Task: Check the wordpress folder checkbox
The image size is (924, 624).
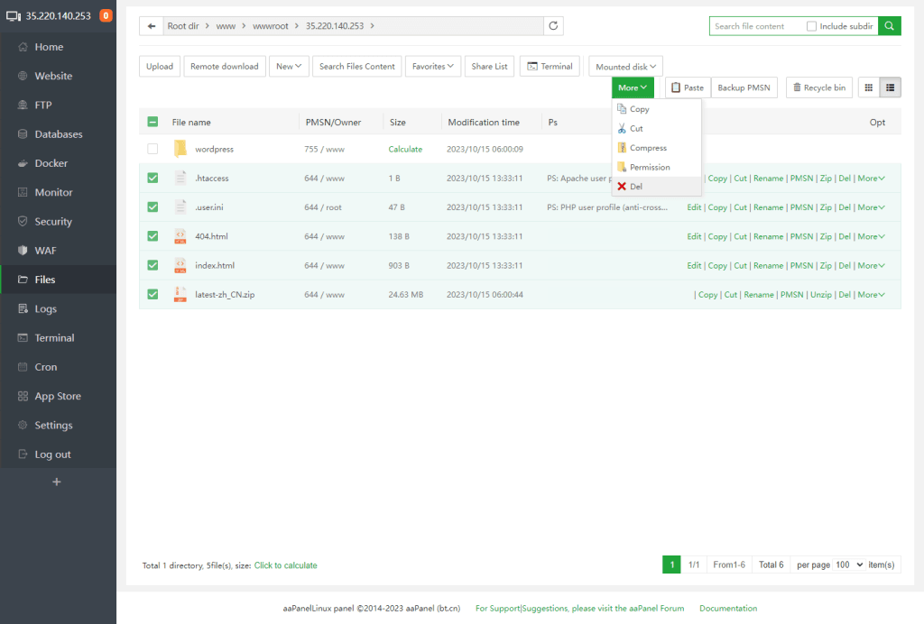Action: (x=152, y=149)
